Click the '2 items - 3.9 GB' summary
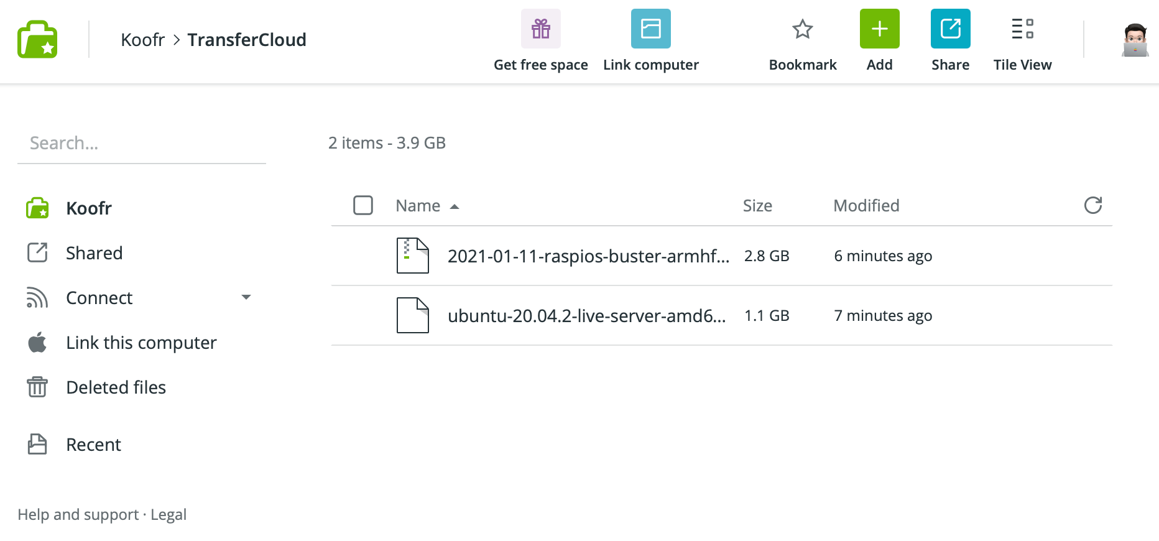 387,143
